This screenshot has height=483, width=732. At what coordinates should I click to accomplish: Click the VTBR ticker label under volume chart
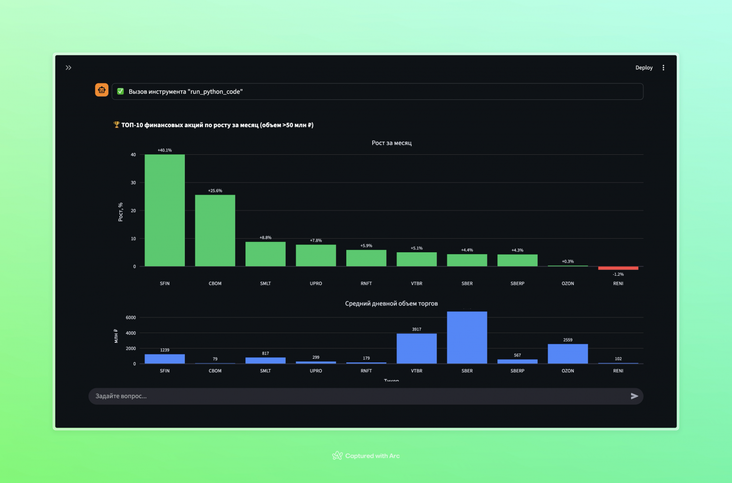(x=417, y=371)
